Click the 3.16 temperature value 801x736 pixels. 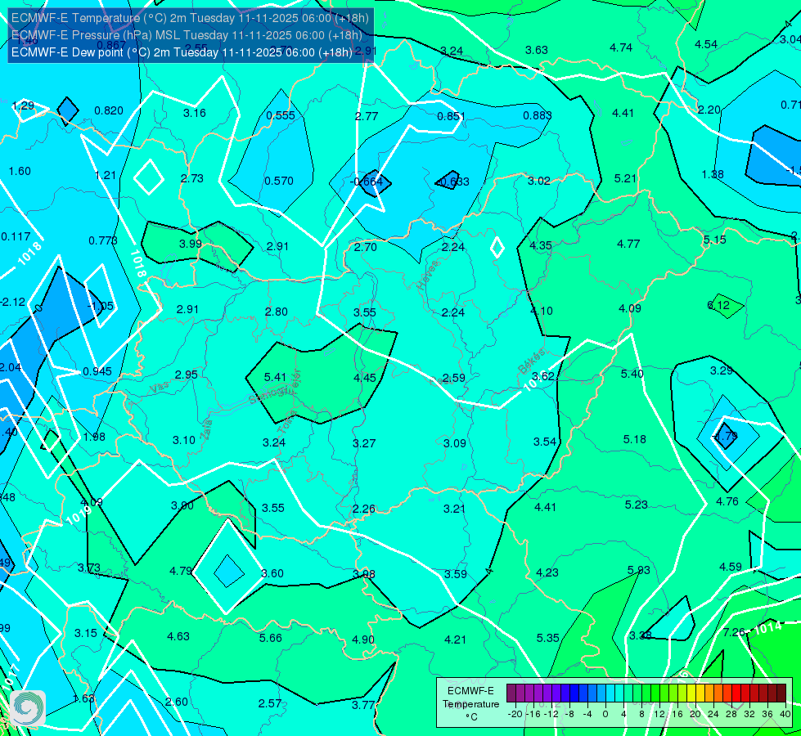pyautogui.click(x=195, y=113)
